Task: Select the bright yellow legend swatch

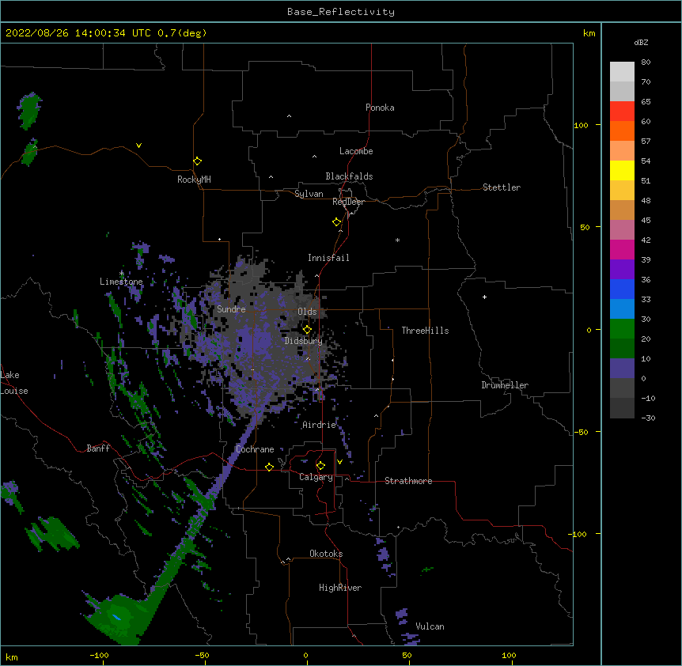Action: [x=622, y=170]
